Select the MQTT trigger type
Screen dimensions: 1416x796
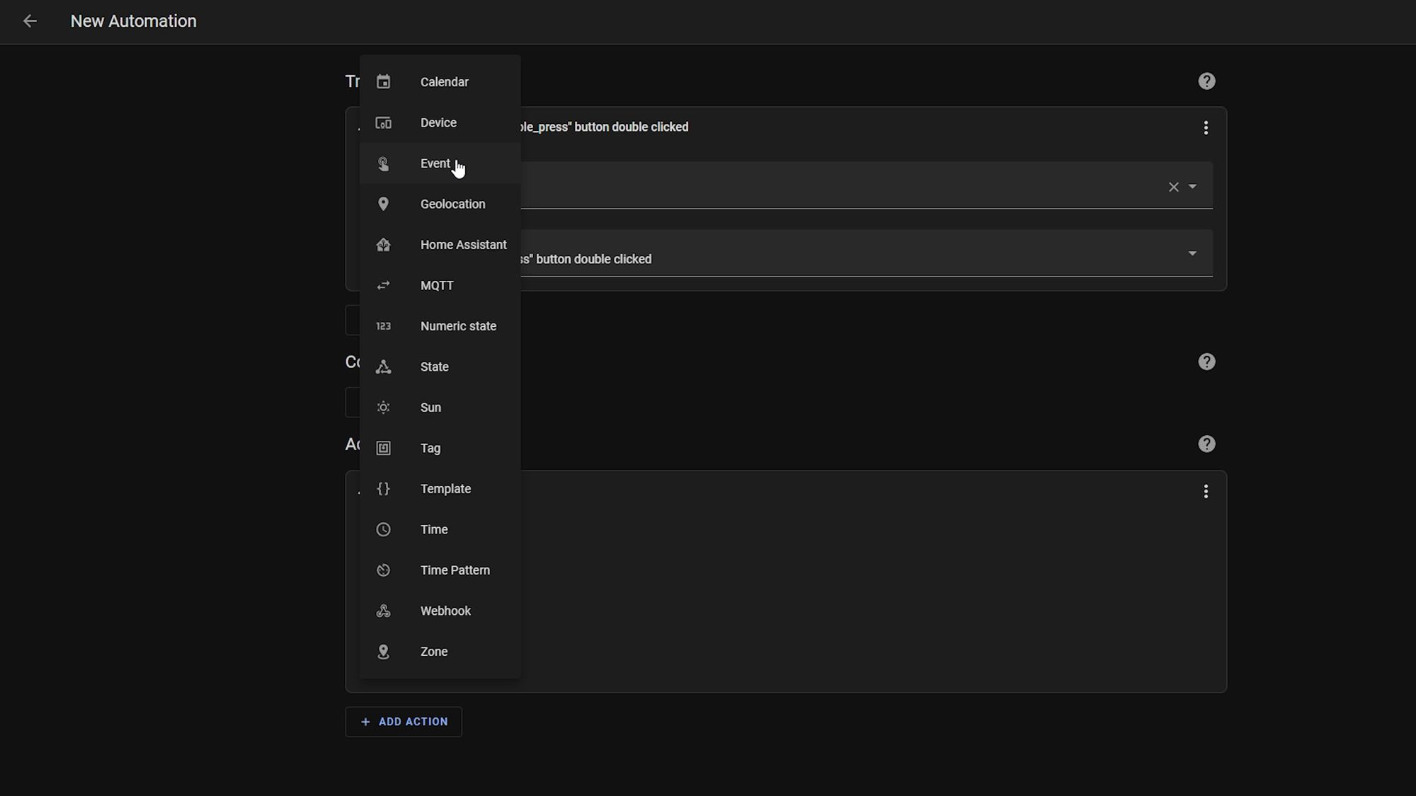(435, 284)
